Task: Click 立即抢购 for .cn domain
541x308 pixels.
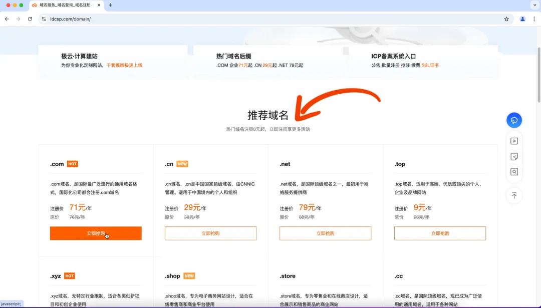Action: 210,233
